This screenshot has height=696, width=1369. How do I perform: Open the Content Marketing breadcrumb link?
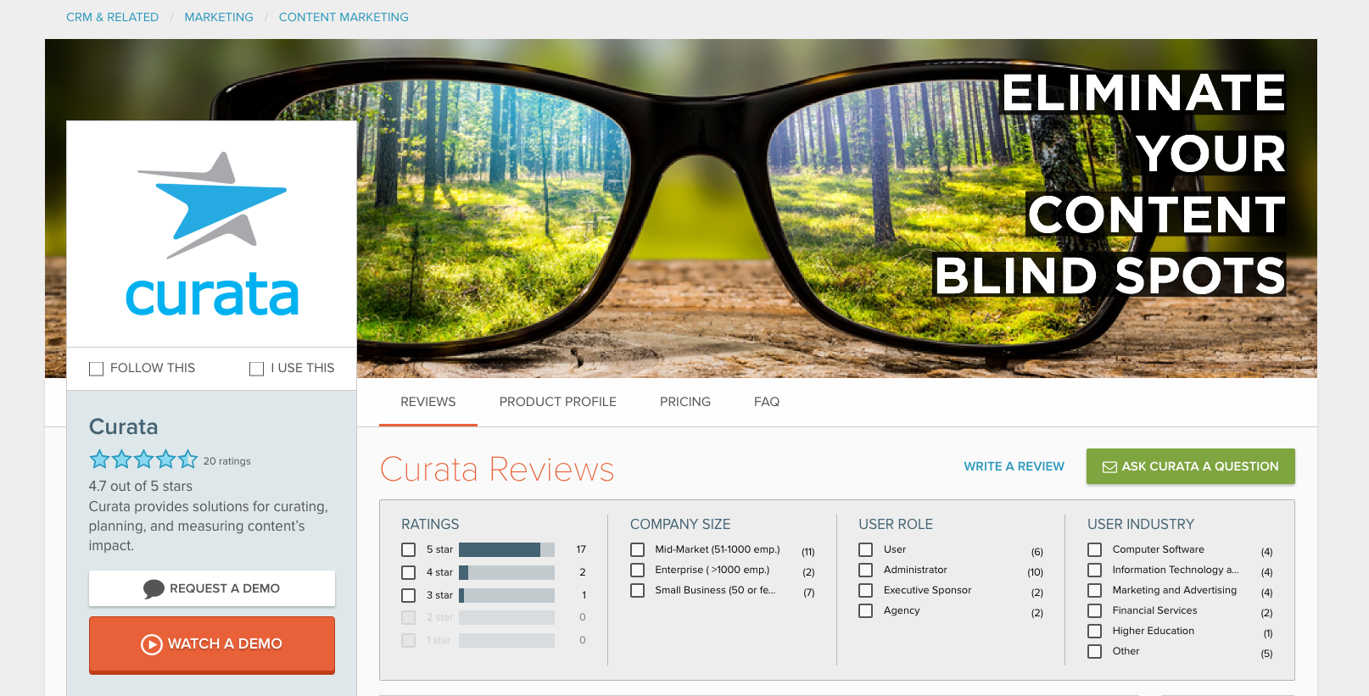[x=344, y=17]
